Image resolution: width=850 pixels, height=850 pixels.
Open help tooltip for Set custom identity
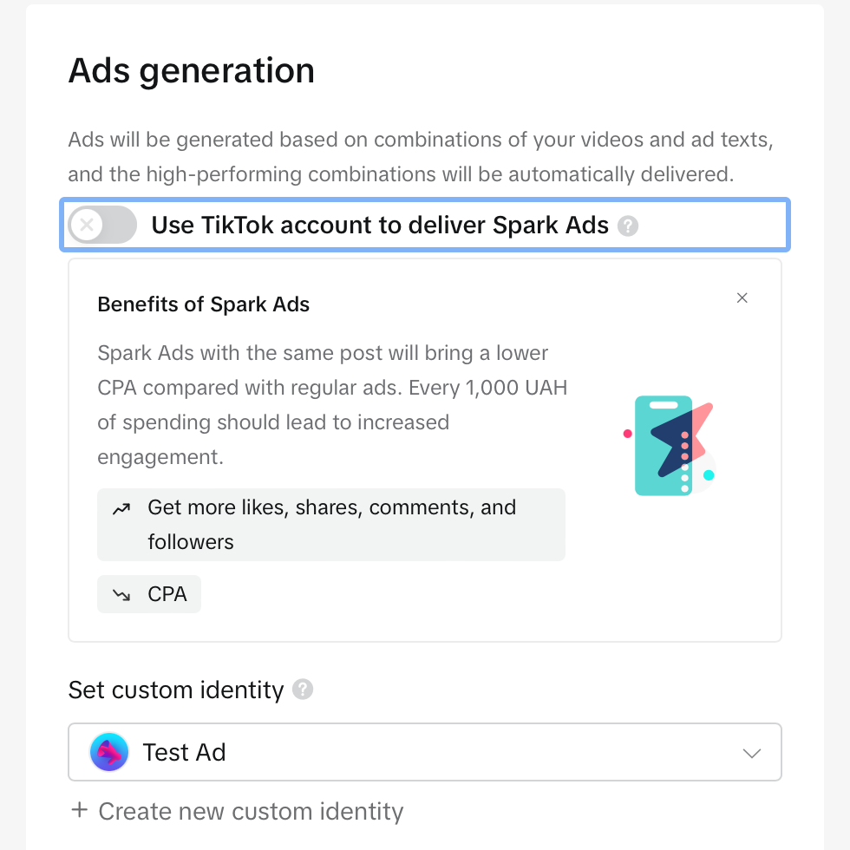303,690
